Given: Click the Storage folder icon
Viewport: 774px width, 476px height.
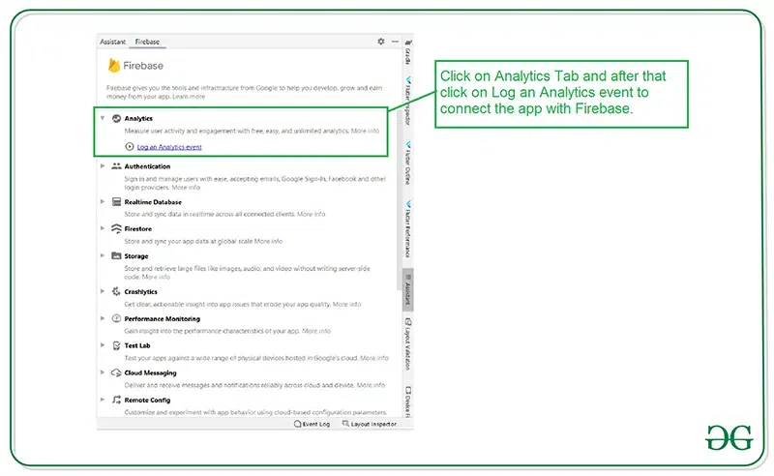Looking at the screenshot, I should tap(116, 255).
